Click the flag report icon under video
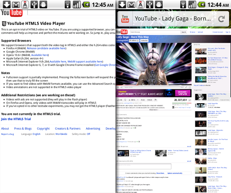 [155, 100]
